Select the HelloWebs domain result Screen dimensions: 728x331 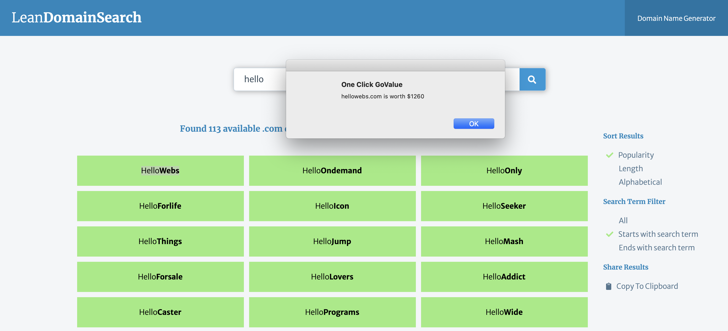coord(160,170)
